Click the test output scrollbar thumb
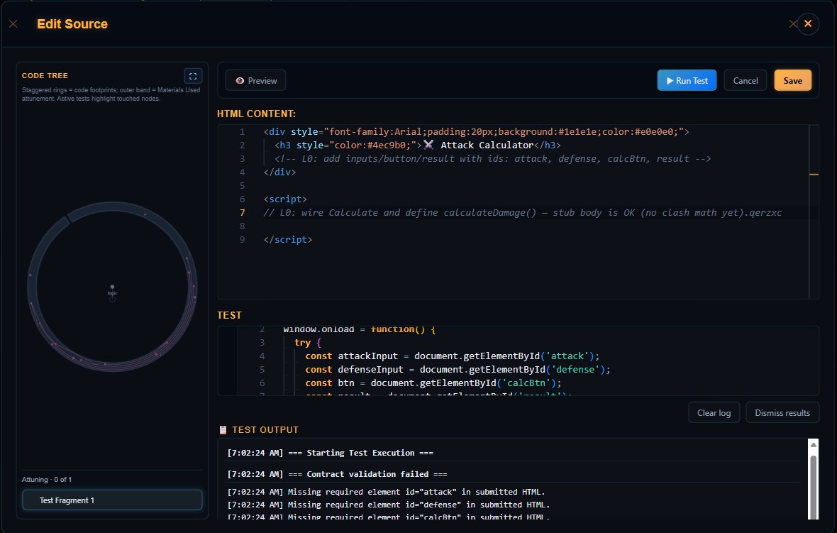The height and width of the screenshot is (533, 837). click(813, 486)
